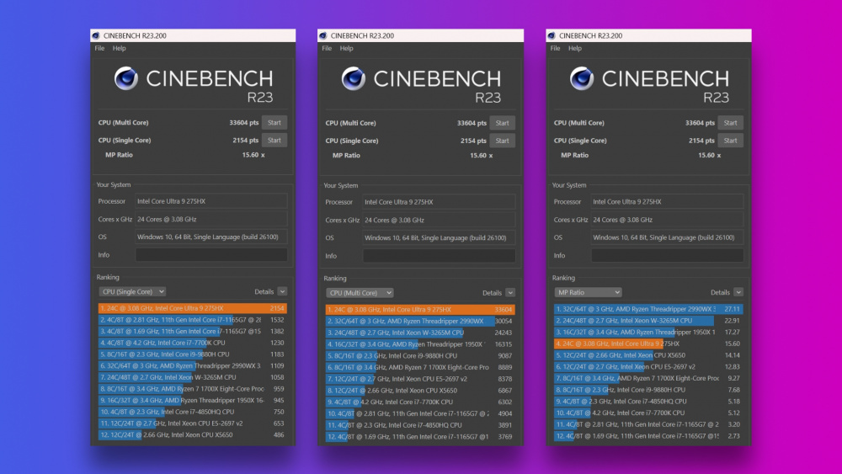Click the Cinebench sphere logo in the rightmost window
The image size is (842, 474).
point(582,78)
